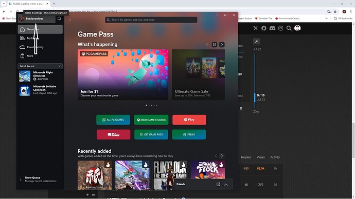Open the Discord icon in site header
This screenshot has width=355, height=199.
(x=272, y=28)
